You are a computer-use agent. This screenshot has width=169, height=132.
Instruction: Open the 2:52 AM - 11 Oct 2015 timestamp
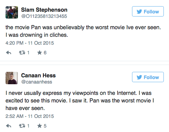click(x=30, y=116)
